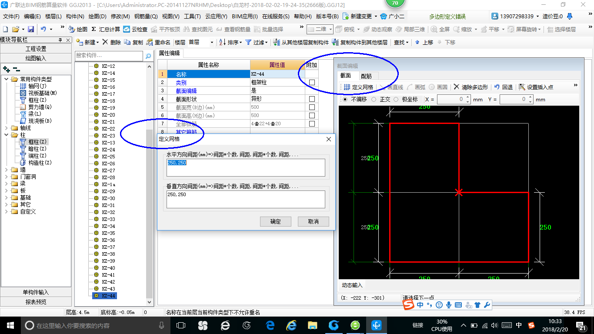Click the 全屏 full screen tool
594x334 pixels.
click(440, 29)
